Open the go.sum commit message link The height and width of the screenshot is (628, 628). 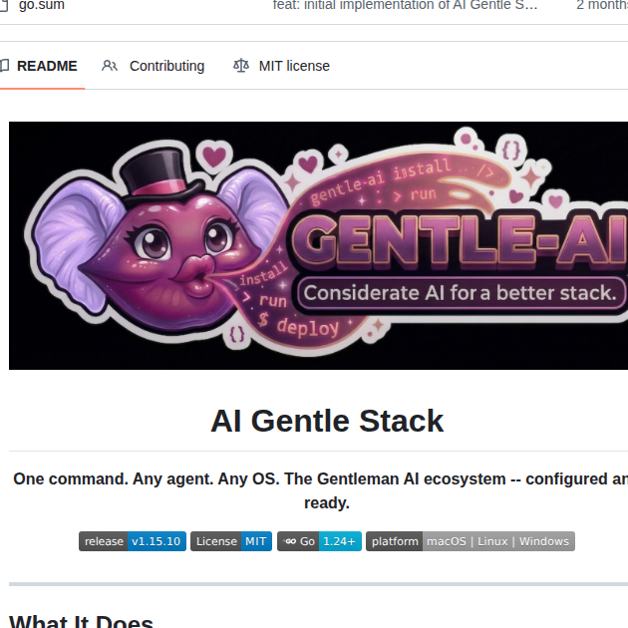click(405, 5)
